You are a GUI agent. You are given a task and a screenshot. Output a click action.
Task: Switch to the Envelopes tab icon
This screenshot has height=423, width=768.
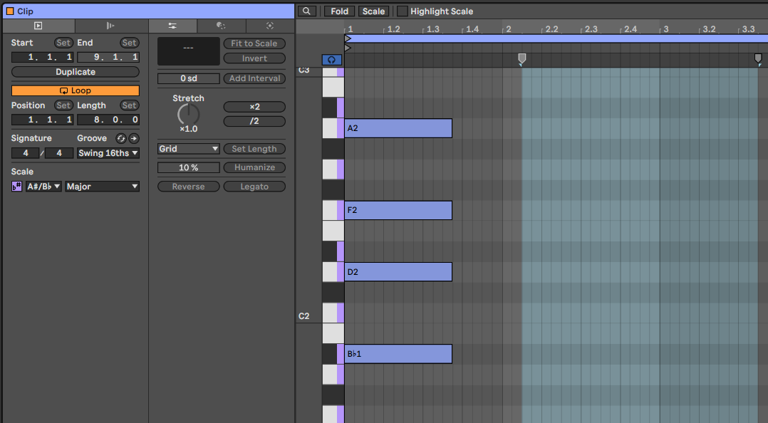point(110,26)
